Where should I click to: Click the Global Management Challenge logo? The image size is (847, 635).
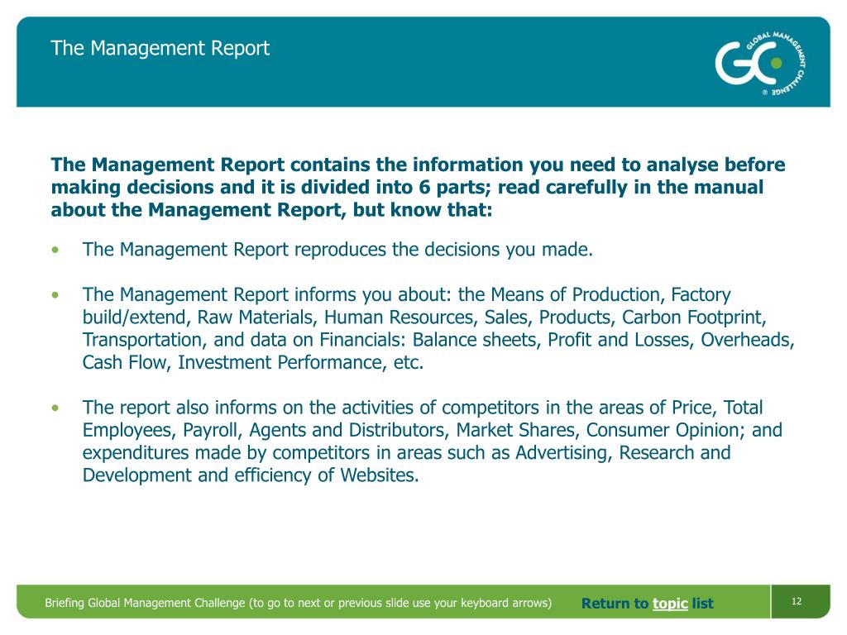pyautogui.click(x=761, y=64)
